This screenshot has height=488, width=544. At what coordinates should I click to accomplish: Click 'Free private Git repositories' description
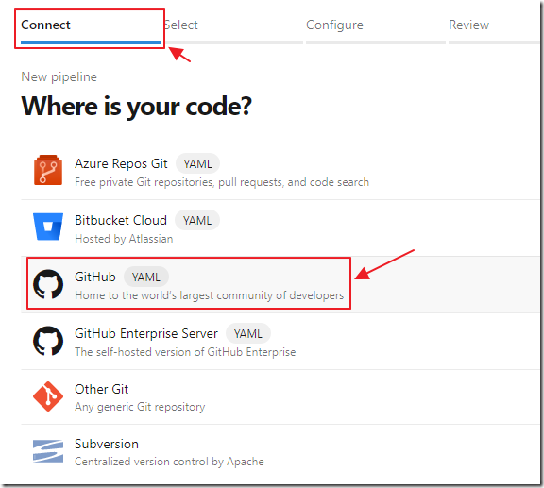[222, 182]
